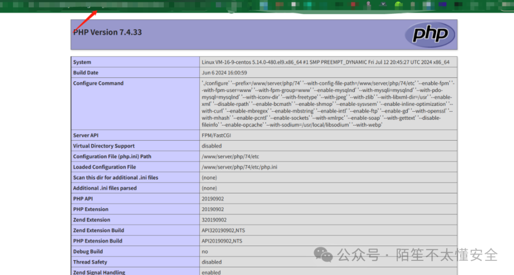Click the "Zend Signal Handling" label
514x275 pixels.
coord(99,272)
